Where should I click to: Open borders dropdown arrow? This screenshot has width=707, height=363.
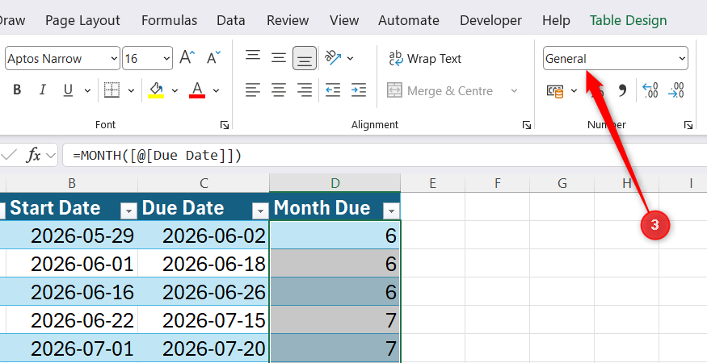131,90
